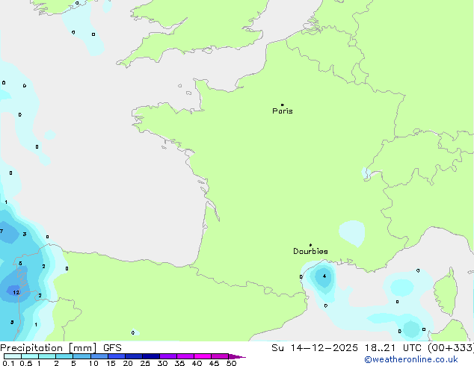Select the 7 mm precipitation value marker
Viewport: 474px width, 366px height.
[2, 231]
